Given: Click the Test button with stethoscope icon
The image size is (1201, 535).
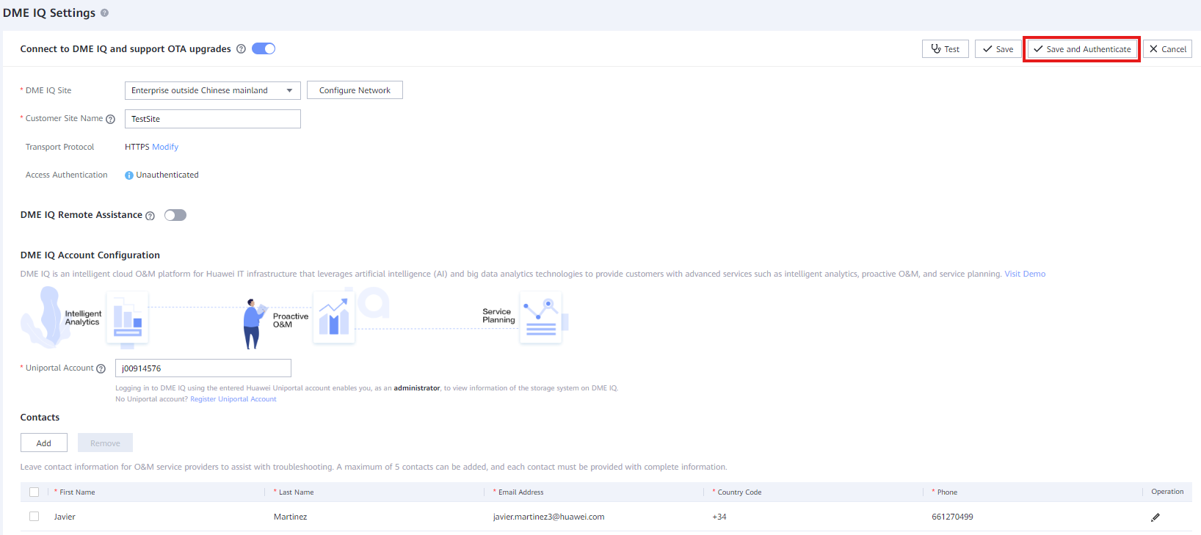Looking at the screenshot, I should point(946,49).
